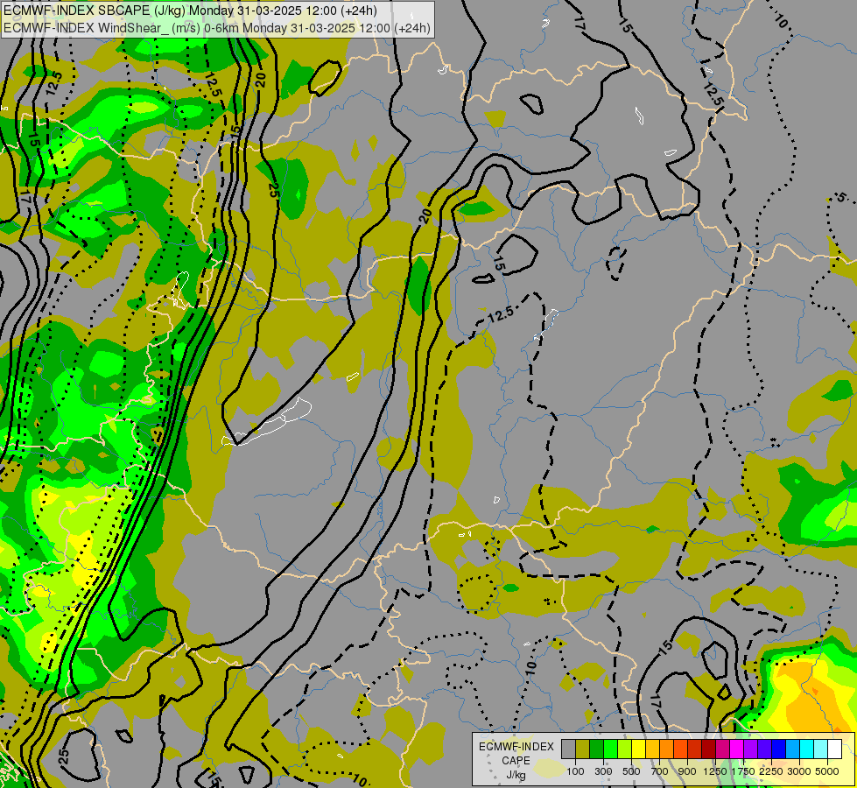Click the SBCAPE forecast title line

190,11
